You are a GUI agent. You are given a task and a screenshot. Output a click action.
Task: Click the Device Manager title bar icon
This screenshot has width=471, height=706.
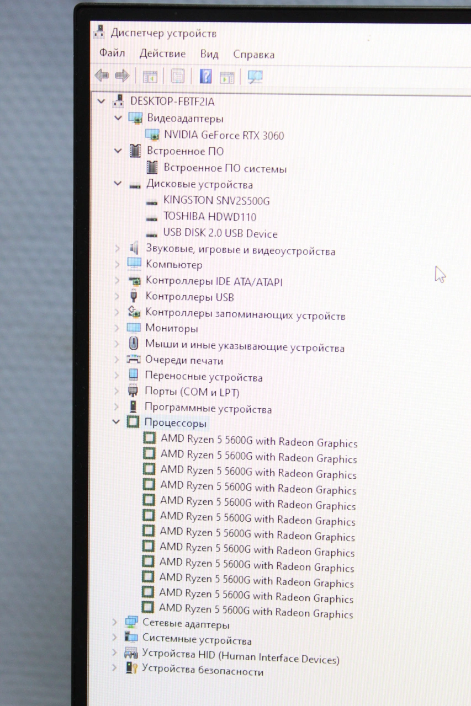coord(99,32)
